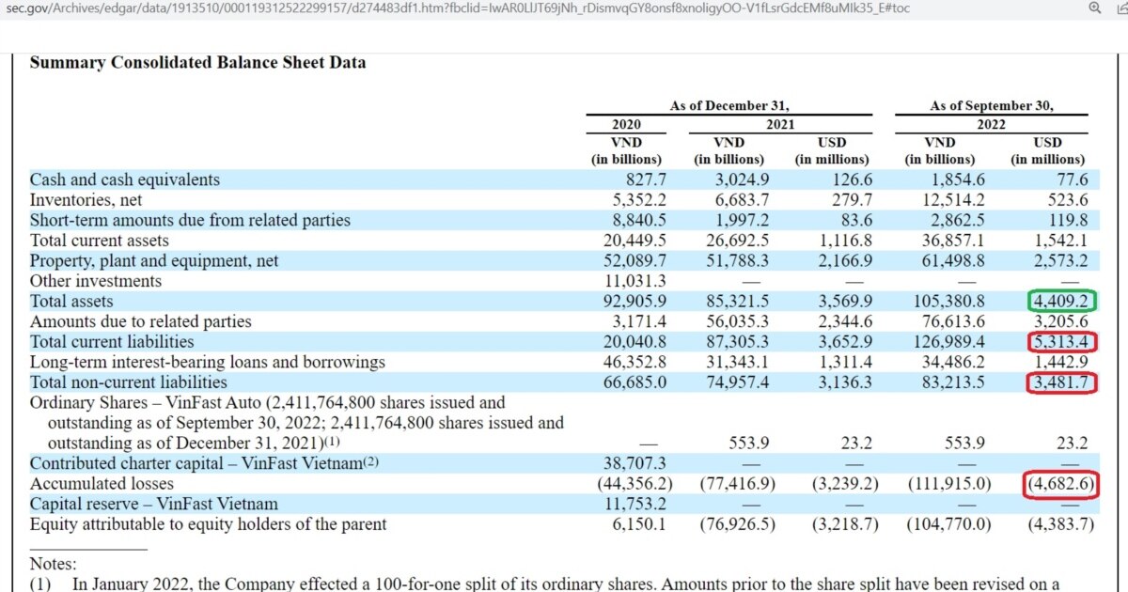The height and width of the screenshot is (592, 1128).
Task: Select the "Other investments" row label
Action: coord(96,281)
